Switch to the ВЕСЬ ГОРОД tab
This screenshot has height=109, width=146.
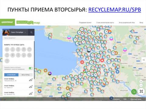pyautogui.click(x=26, y=75)
